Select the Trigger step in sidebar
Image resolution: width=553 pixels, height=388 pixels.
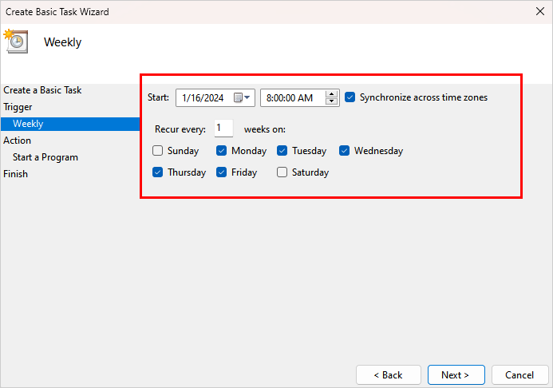(18, 107)
